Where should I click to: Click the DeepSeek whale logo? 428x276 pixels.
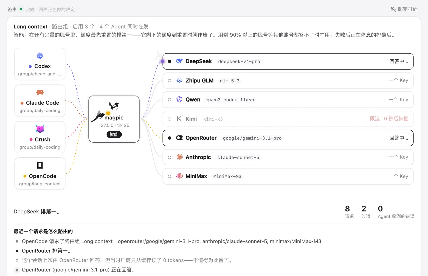coord(179,61)
